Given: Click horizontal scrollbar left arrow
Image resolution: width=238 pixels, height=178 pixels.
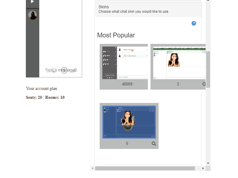Looking at the screenshot, I should point(93,168).
